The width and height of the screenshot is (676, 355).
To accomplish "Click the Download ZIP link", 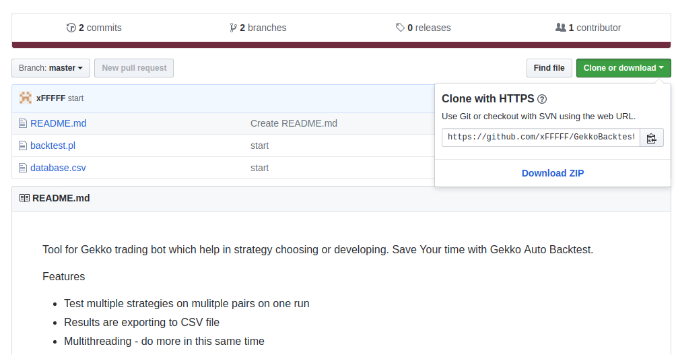I will point(553,173).
